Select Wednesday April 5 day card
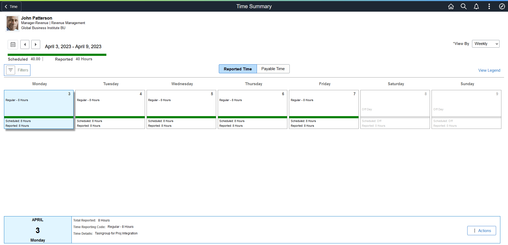The height and width of the screenshot is (245, 508). (x=181, y=110)
